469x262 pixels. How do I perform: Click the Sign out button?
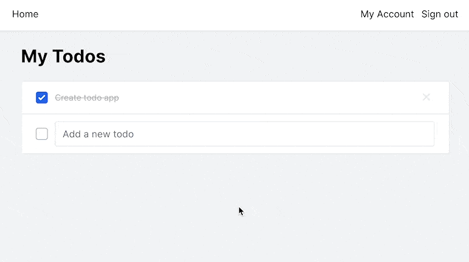pos(440,14)
